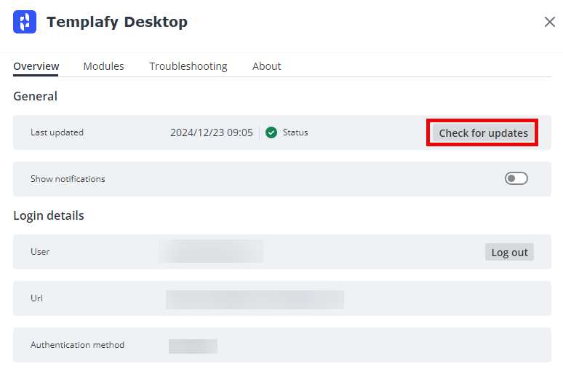Click the Templafy Desktop logo icon
Viewport: 563px width, 369px height.
coord(25,22)
